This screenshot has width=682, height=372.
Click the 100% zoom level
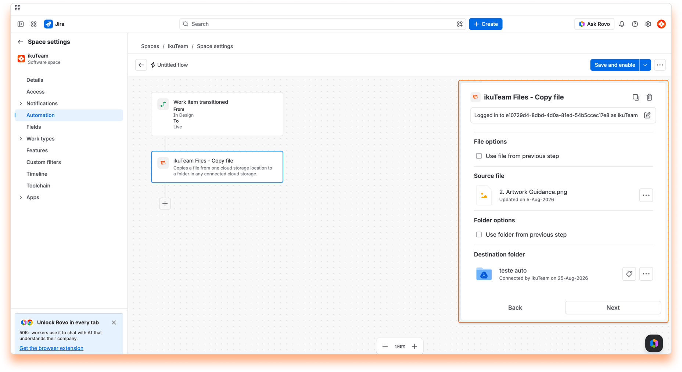click(400, 346)
